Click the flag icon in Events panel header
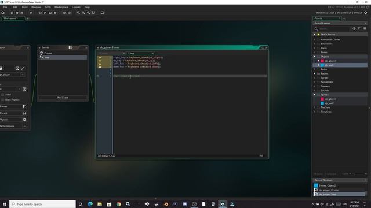 pyautogui.click(x=70, y=47)
